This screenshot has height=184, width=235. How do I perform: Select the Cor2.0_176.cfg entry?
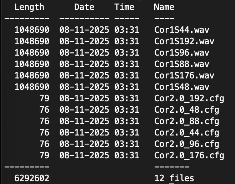point(189,155)
